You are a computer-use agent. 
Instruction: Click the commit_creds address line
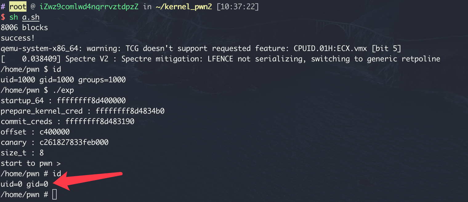tap(67, 122)
